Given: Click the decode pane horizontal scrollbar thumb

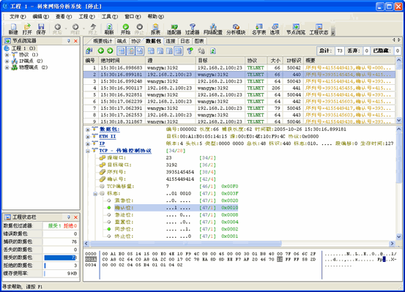Looking at the screenshot, I should pyautogui.click(x=186, y=243).
